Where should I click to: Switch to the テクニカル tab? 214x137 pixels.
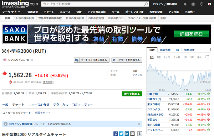point(61,105)
